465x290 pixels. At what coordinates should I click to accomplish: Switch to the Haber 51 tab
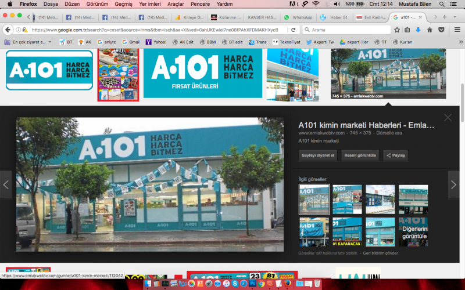pos(335,17)
